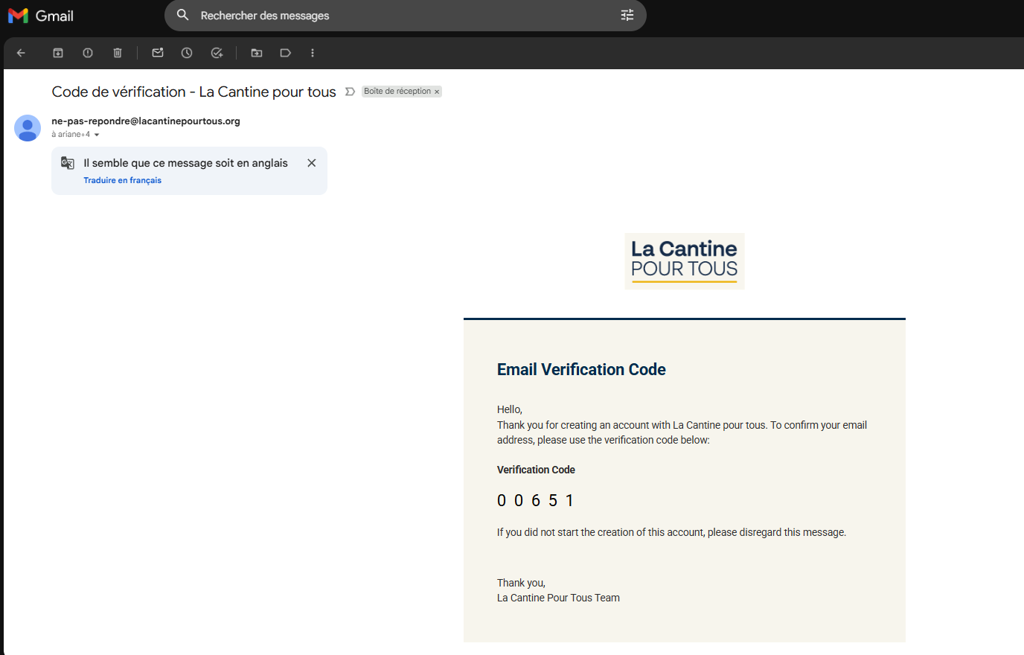Click the Verification Code bold label
1024x655 pixels.
(x=536, y=470)
